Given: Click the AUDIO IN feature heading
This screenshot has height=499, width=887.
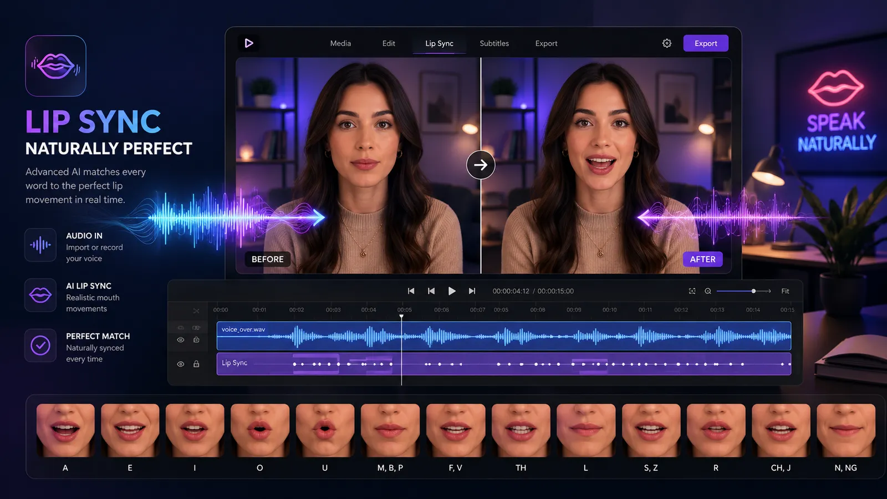Looking at the screenshot, I should pos(84,236).
